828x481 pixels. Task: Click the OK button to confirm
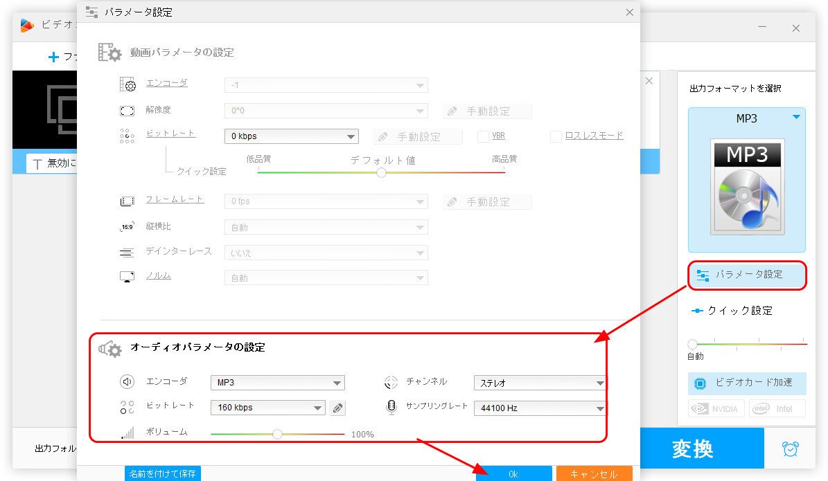click(x=513, y=473)
